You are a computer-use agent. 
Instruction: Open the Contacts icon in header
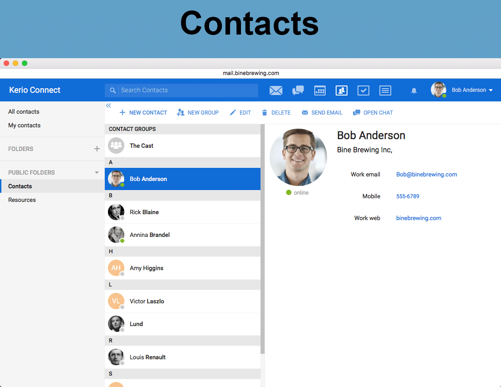pyautogui.click(x=342, y=90)
